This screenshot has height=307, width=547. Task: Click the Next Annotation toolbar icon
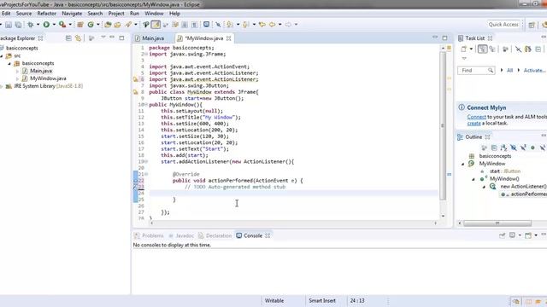229,25
